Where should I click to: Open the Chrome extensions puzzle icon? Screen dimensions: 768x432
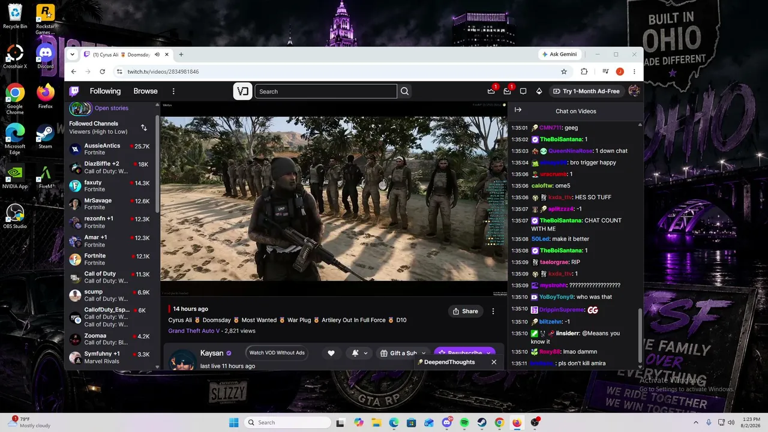pyautogui.click(x=584, y=71)
